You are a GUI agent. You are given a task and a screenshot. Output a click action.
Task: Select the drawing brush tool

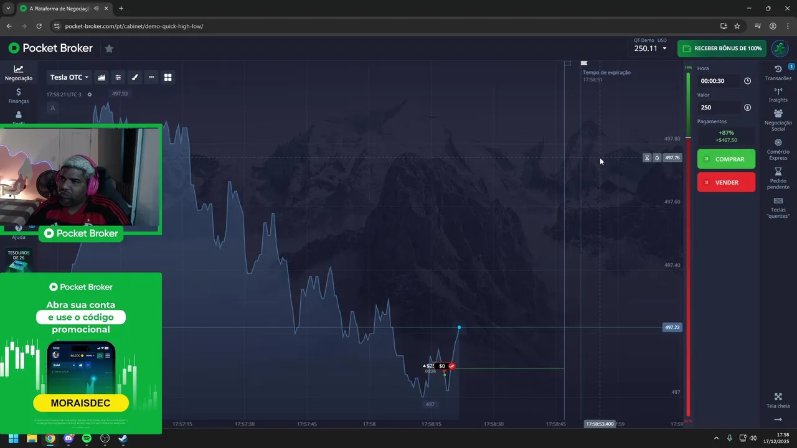point(134,77)
